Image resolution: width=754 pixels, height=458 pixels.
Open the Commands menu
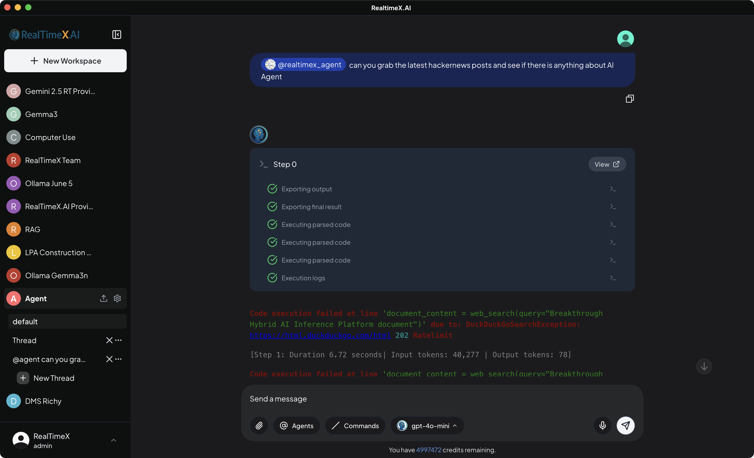(x=355, y=426)
